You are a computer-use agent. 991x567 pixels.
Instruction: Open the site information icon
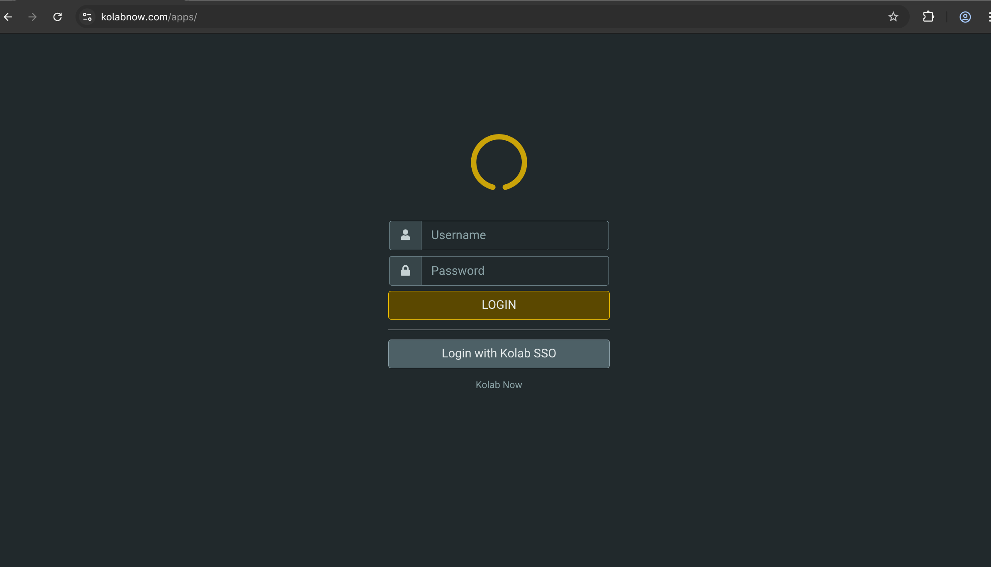(87, 17)
